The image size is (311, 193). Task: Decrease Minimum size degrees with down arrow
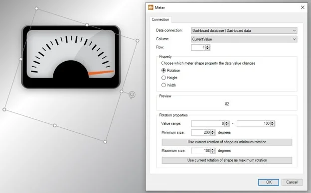pos(213,134)
